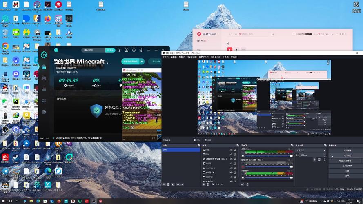This screenshot has width=363, height=204.
Task: Click the gift icon in accelerator title bar
Action: click(x=127, y=50)
